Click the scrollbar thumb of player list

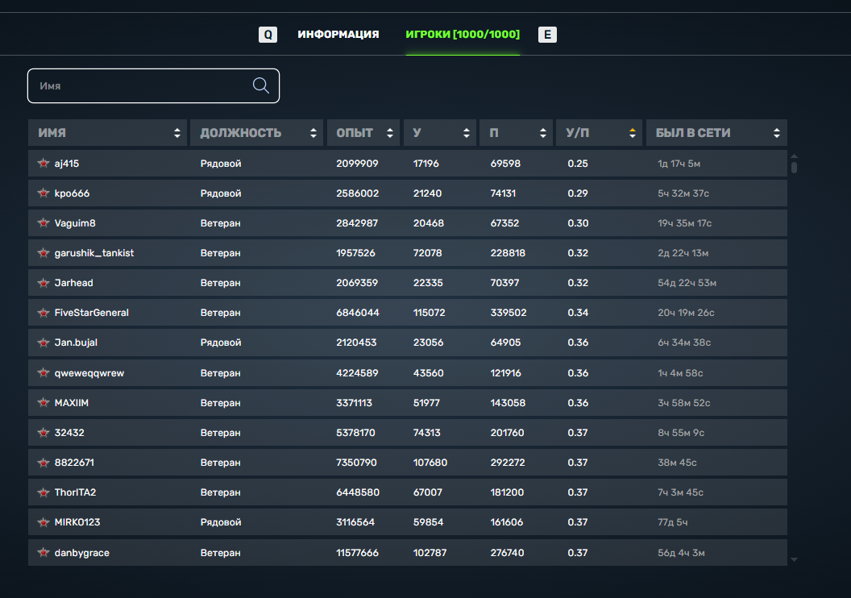pyautogui.click(x=794, y=167)
